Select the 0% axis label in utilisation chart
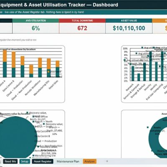 [126, 81]
